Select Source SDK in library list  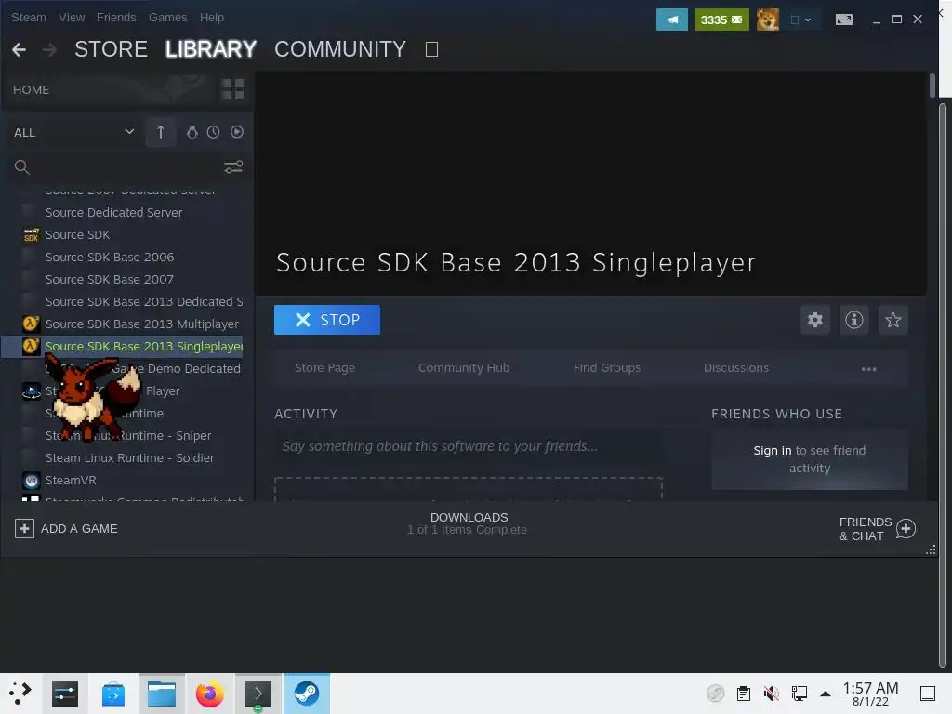click(78, 235)
